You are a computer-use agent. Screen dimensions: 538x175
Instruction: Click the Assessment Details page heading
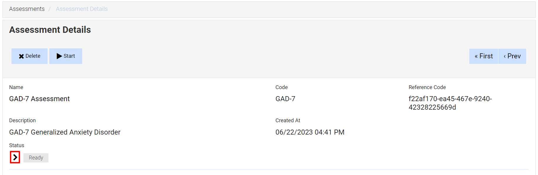tap(50, 30)
